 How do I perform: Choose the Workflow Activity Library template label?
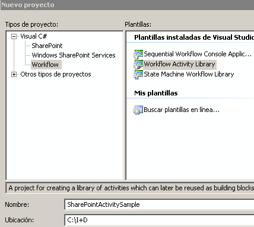pyautogui.click(x=179, y=64)
